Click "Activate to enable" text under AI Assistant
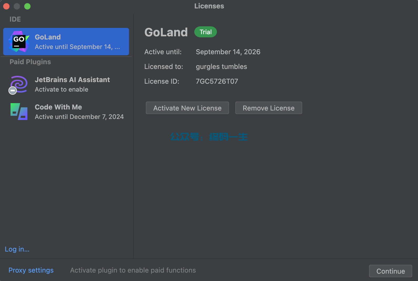418x281 pixels. [62, 89]
